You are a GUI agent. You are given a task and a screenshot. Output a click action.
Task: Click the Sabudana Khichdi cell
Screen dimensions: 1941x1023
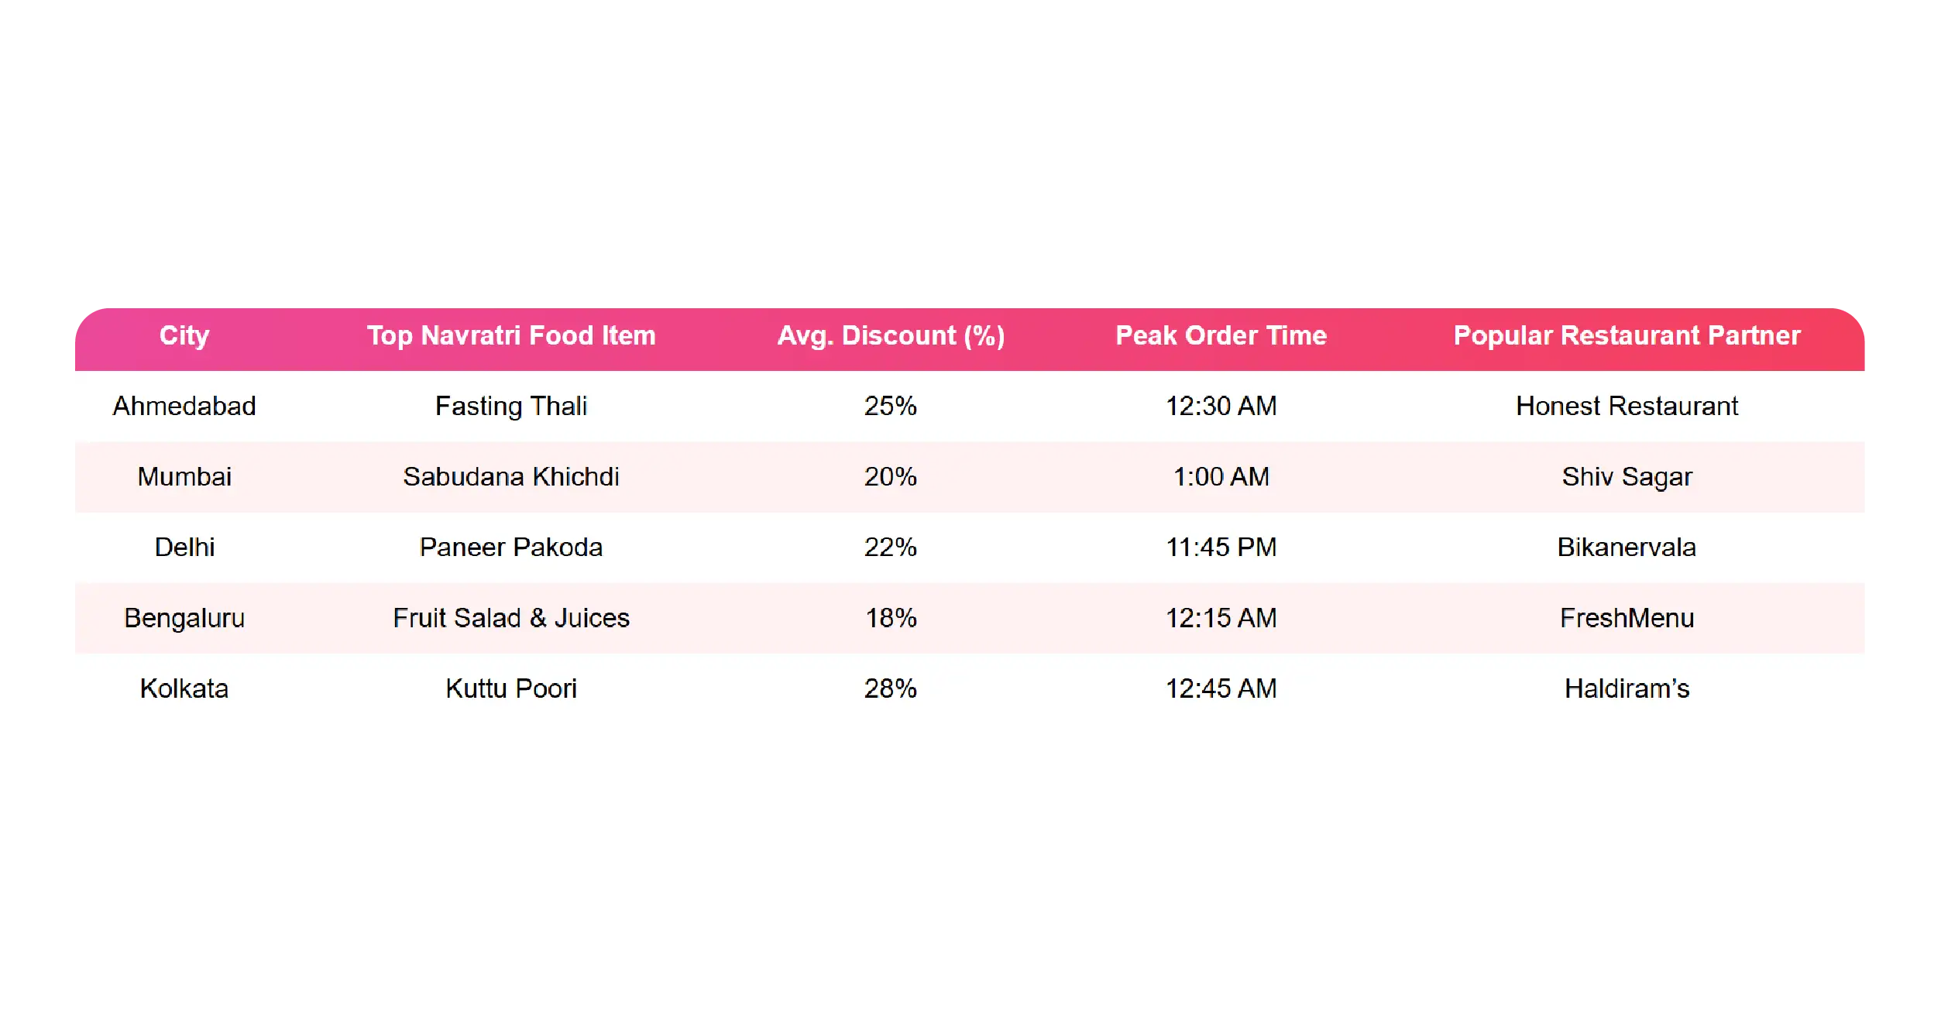(511, 476)
